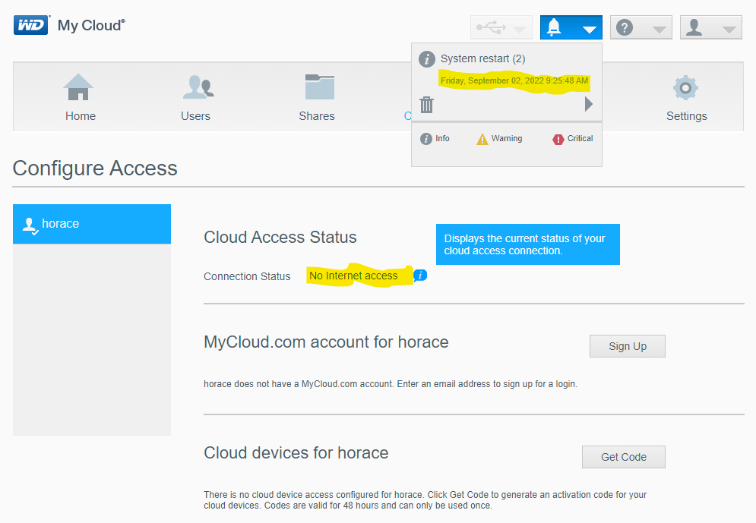Click the Connection Status label
Screen dimensions: 756x523
coord(247,276)
